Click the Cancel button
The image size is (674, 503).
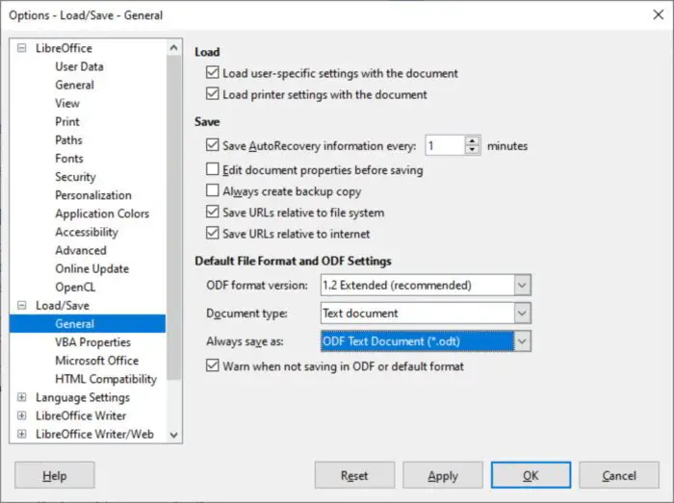[x=619, y=475]
